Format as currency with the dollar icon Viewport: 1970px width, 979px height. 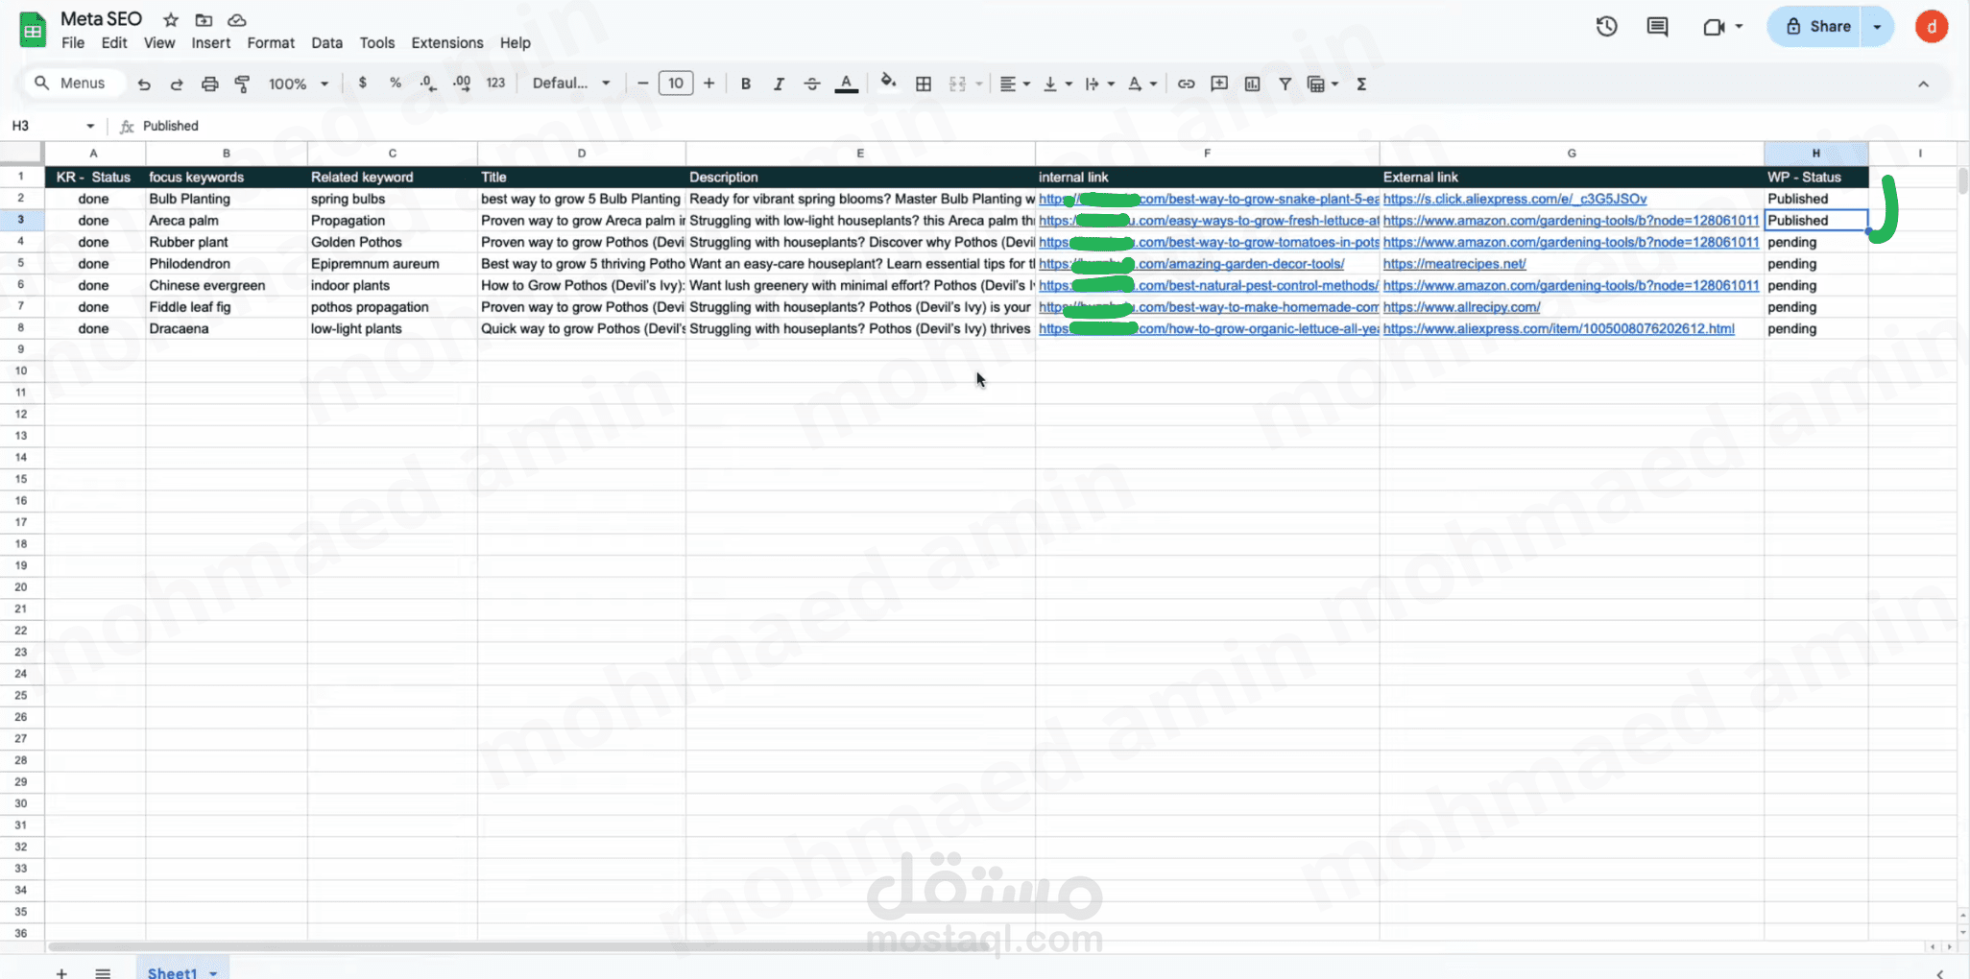click(x=362, y=84)
